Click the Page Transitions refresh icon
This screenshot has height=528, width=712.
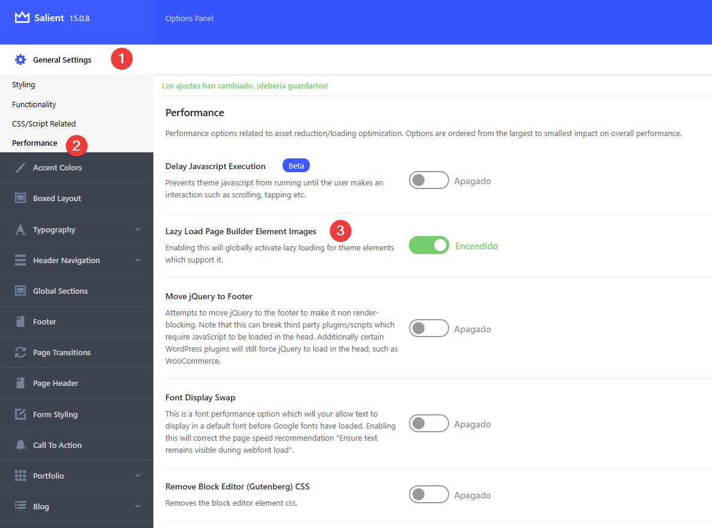(21, 352)
